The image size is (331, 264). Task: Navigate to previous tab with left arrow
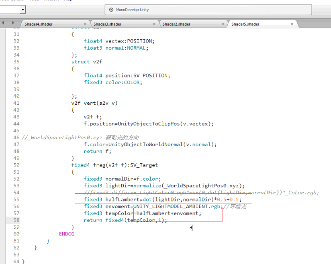point(3,23)
